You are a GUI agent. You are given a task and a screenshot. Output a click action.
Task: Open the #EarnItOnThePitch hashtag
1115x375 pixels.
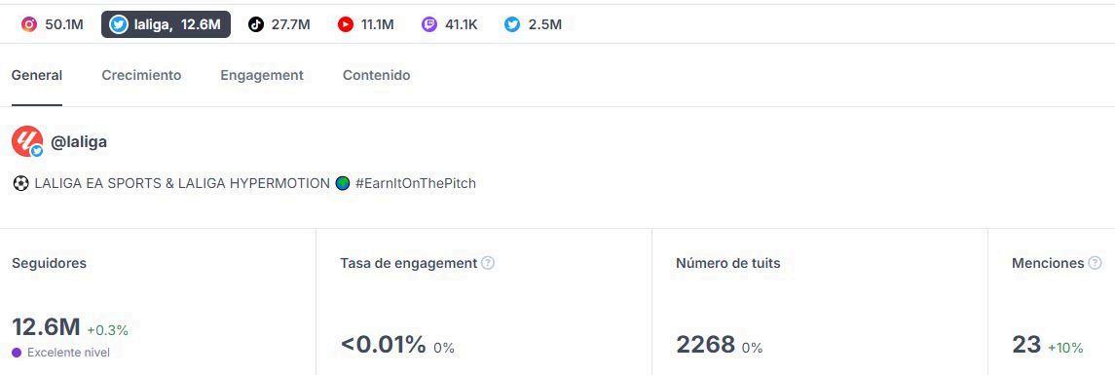[x=415, y=183]
